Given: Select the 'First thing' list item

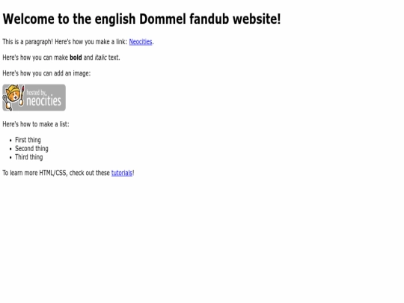Looking at the screenshot, I should tap(28, 140).
